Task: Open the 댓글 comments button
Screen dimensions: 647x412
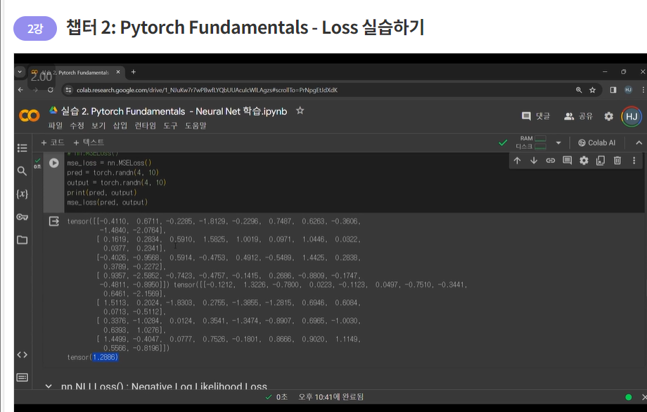Action: tap(536, 116)
